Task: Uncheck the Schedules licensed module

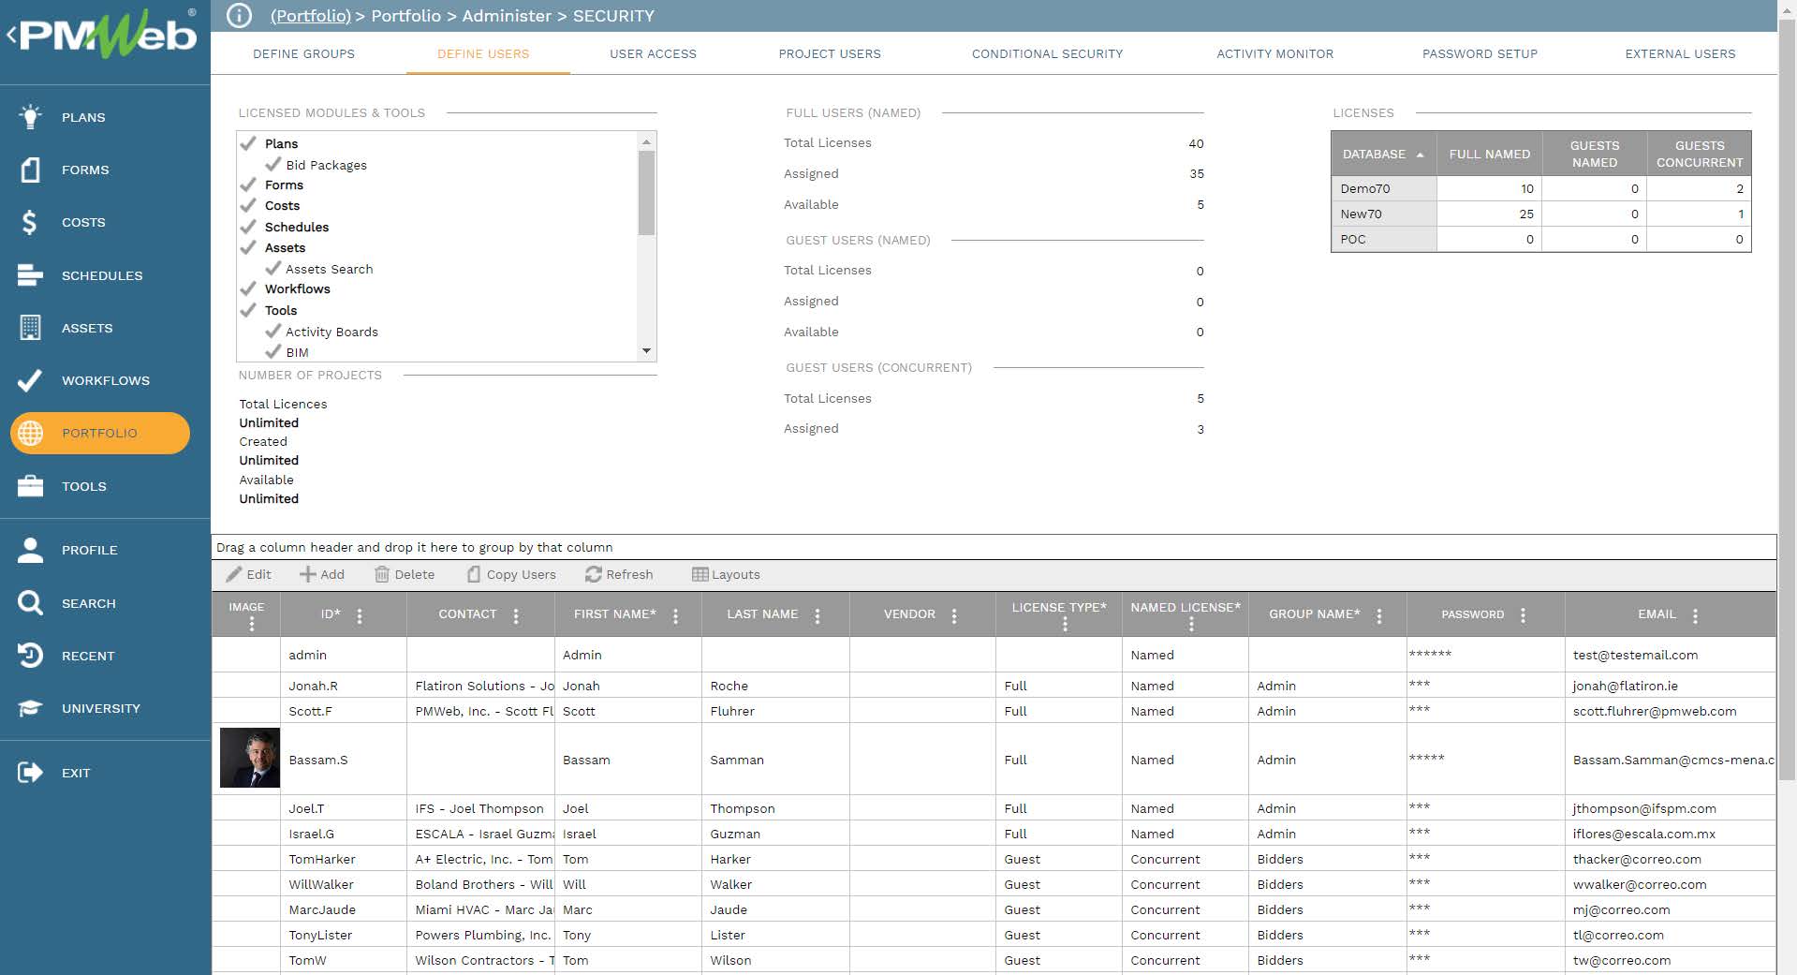Action: click(x=248, y=227)
